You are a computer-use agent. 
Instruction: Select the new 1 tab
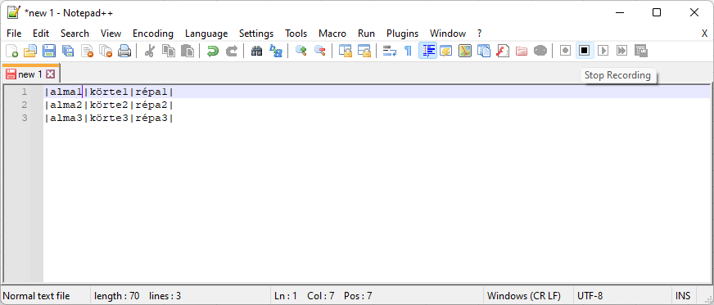[x=29, y=74]
